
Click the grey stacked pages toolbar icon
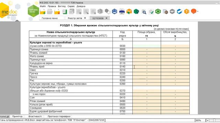tap(71, 12)
